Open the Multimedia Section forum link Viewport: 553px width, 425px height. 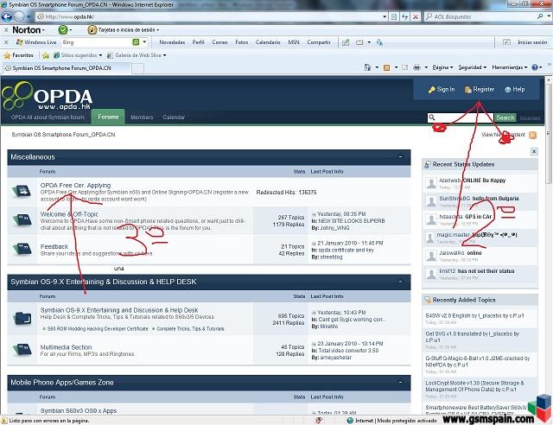66,347
